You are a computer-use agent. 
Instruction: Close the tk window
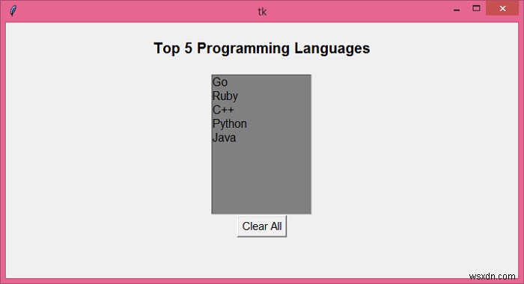pyautogui.click(x=502, y=8)
